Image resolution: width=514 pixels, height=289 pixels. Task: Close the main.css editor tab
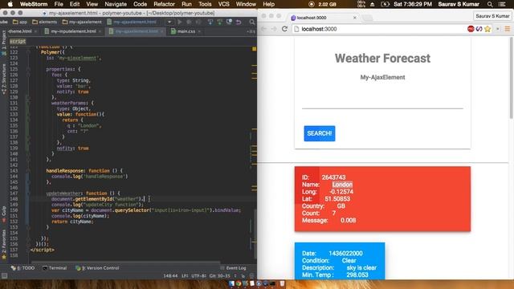click(x=199, y=31)
